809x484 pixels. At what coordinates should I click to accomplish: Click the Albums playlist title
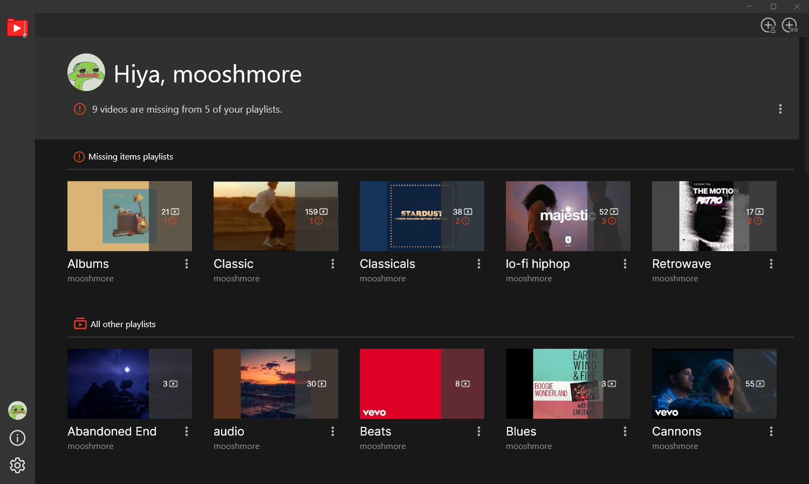click(88, 264)
